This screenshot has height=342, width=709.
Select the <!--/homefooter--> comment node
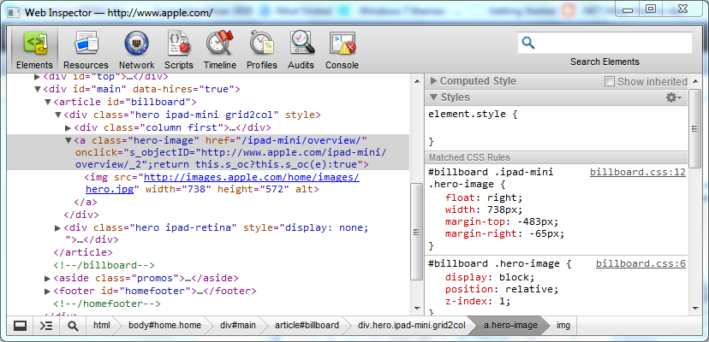[x=107, y=304]
